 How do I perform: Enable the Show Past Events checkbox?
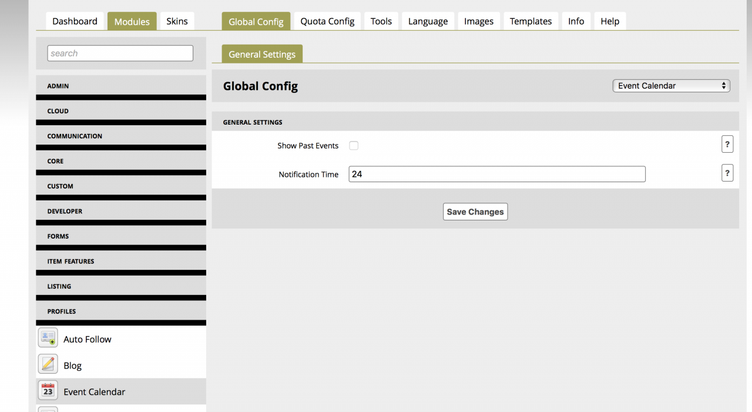354,146
